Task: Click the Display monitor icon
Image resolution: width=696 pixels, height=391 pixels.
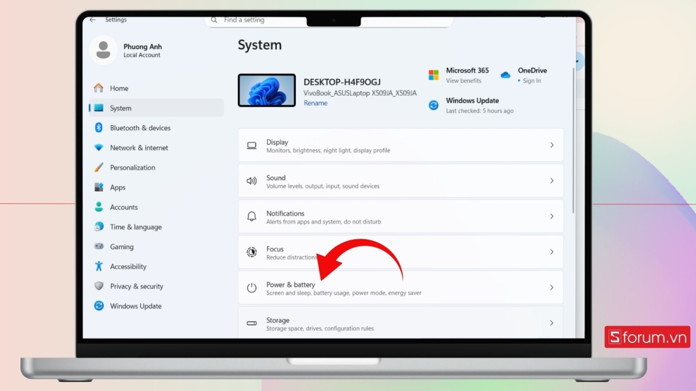Action: [252, 145]
